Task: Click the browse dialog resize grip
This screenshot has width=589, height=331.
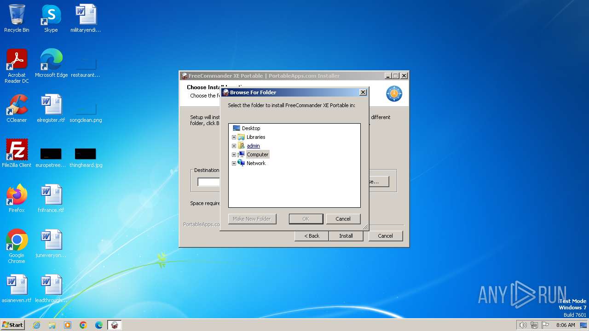Action: pos(365,227)
